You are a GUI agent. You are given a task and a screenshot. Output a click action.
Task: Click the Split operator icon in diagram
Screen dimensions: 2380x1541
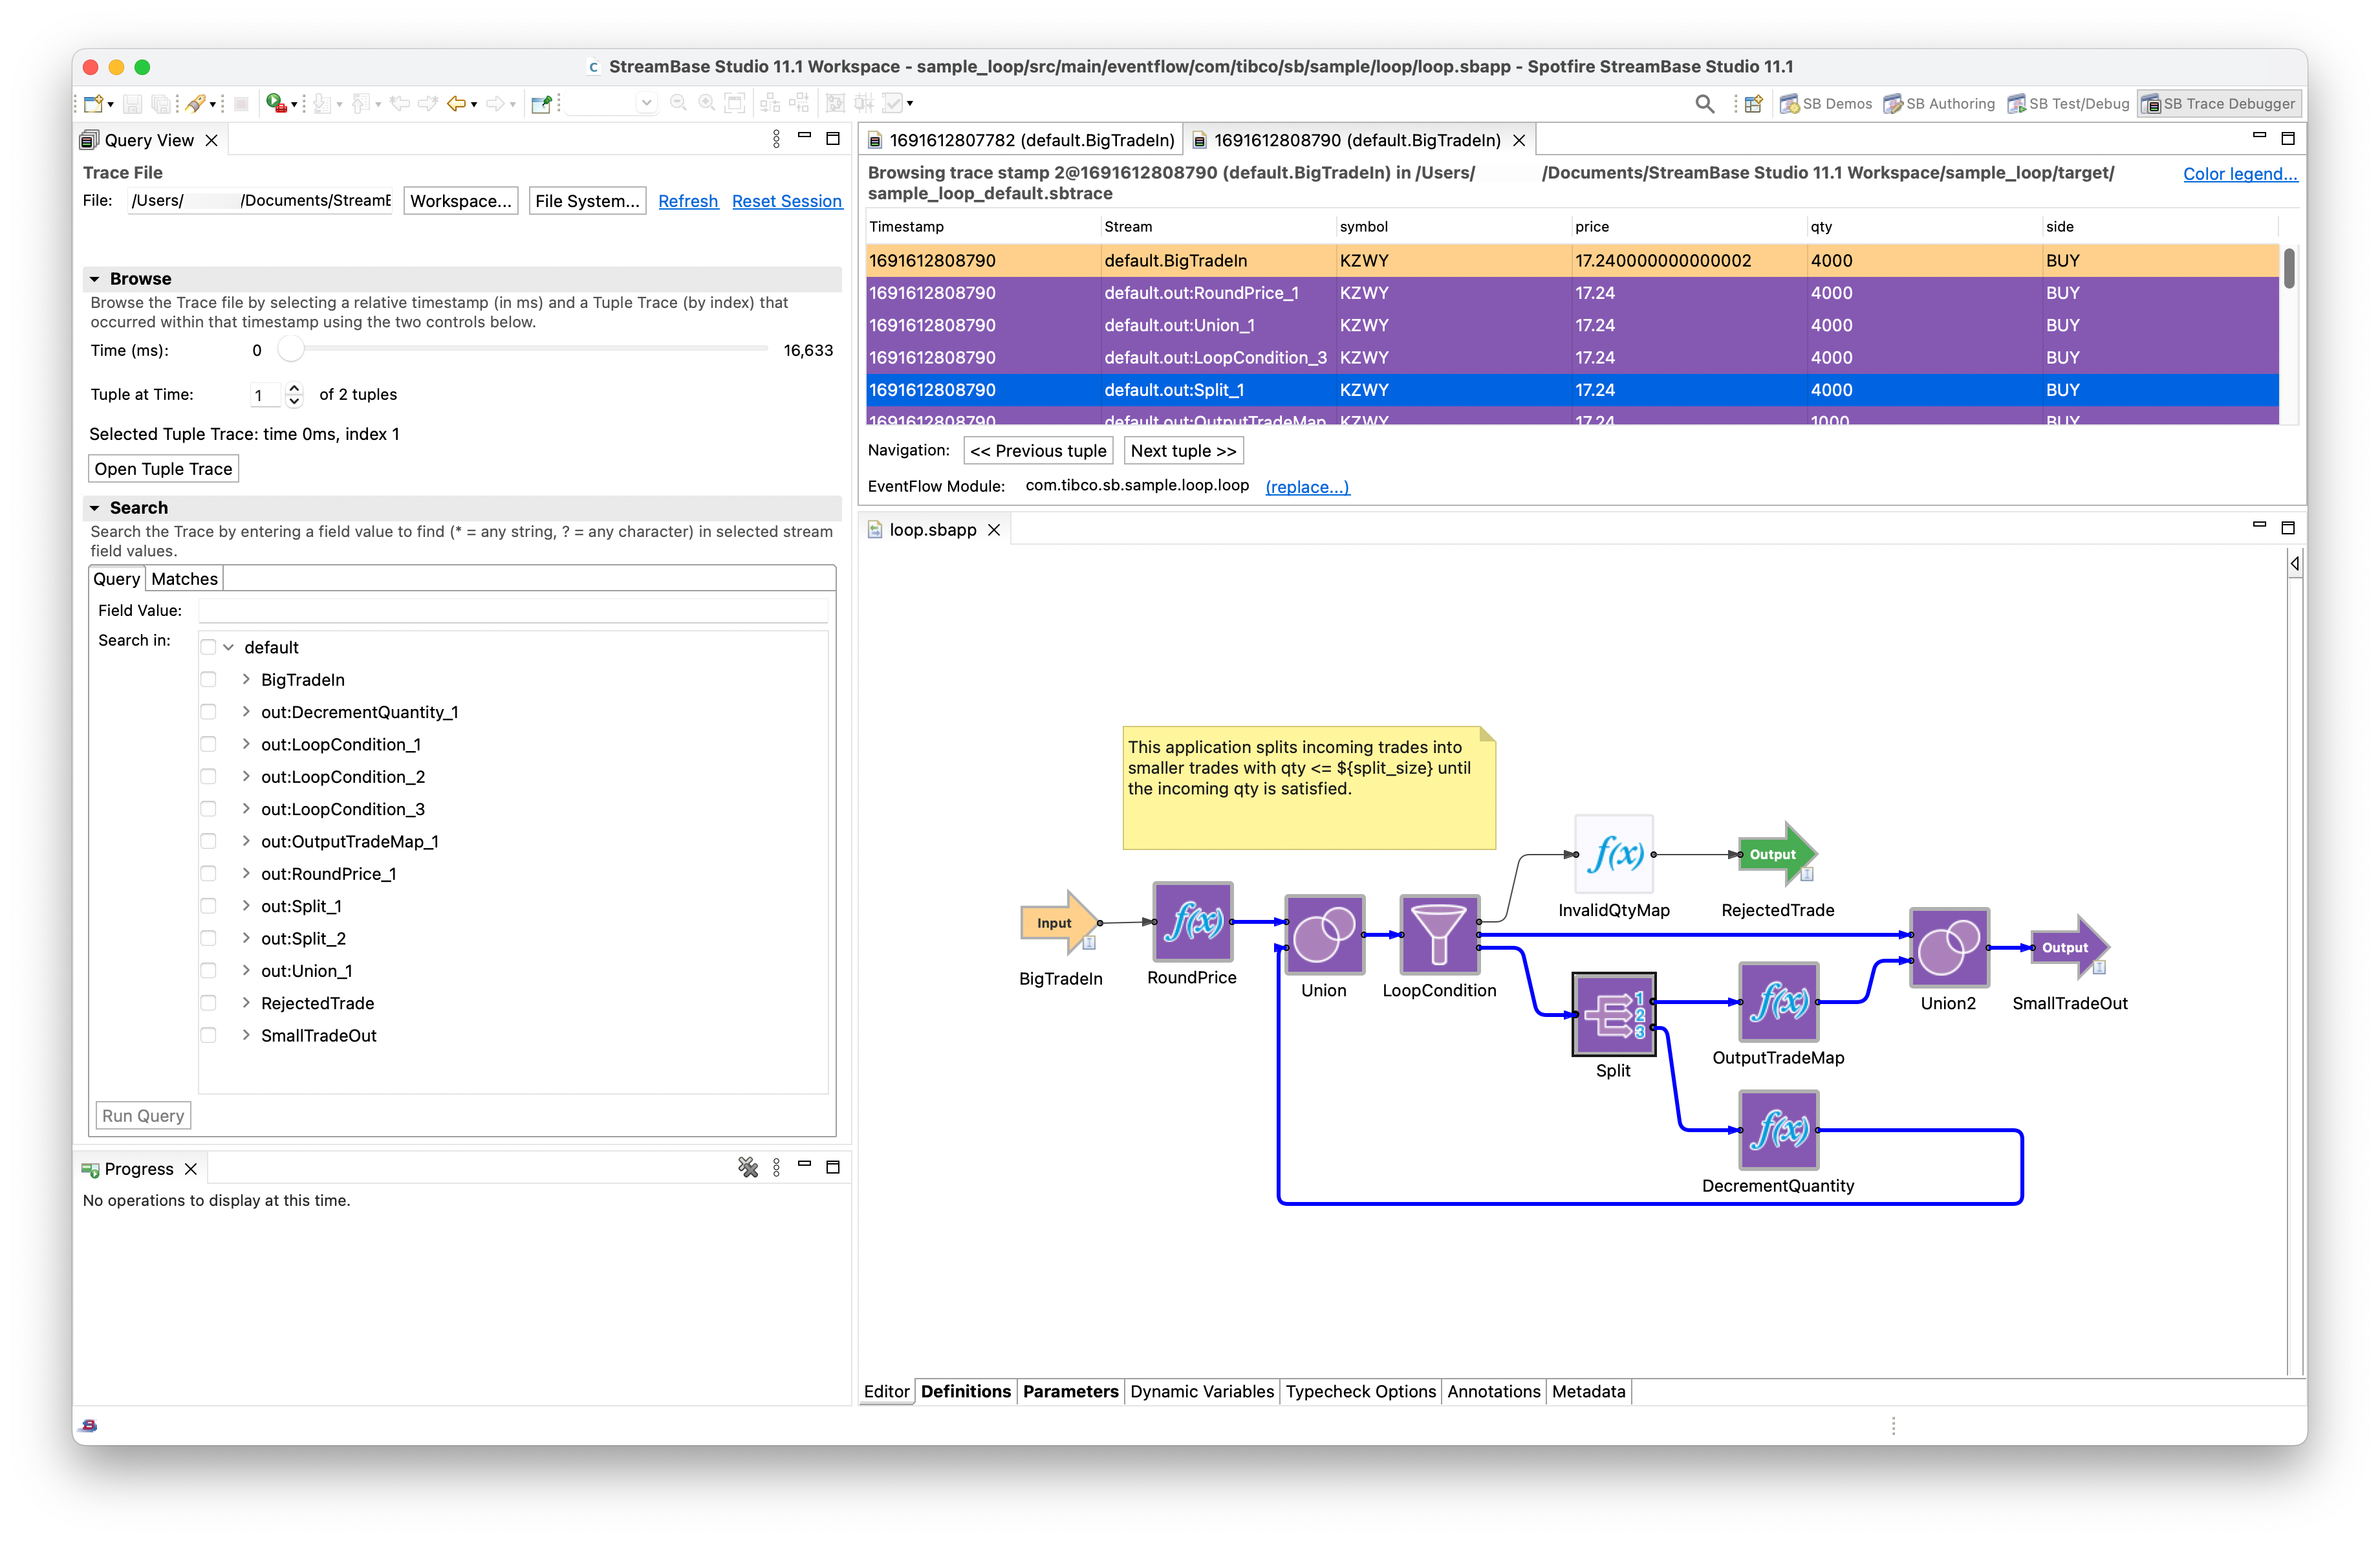click(x=1613, y=1014)
